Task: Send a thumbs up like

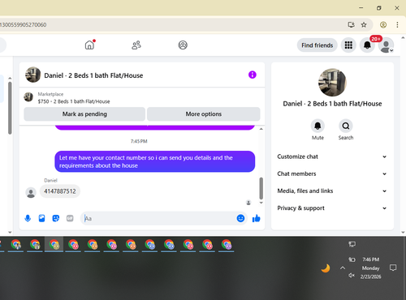Action: [256, 218]
